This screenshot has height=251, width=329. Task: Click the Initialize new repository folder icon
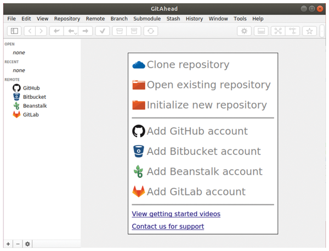(x=139, y=105)
